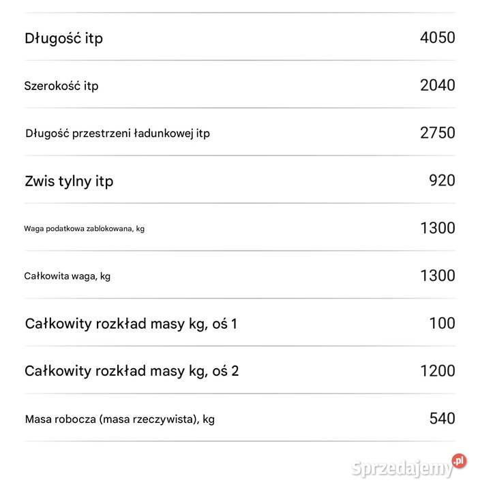Select the Szerokość itp row label
This screenshot has height=491, width=480.
(61, 86)
